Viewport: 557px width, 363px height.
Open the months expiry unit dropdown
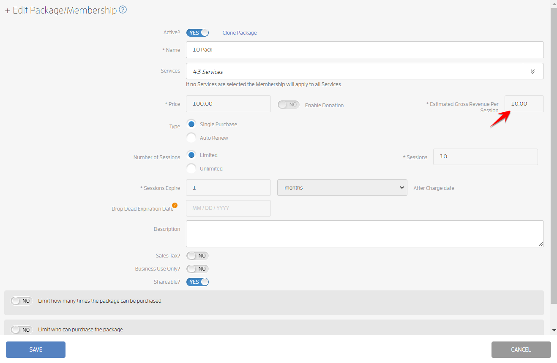tap(342, 187)
